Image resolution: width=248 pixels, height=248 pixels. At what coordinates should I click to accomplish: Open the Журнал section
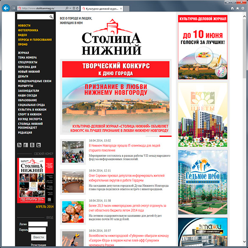[23, 53]
